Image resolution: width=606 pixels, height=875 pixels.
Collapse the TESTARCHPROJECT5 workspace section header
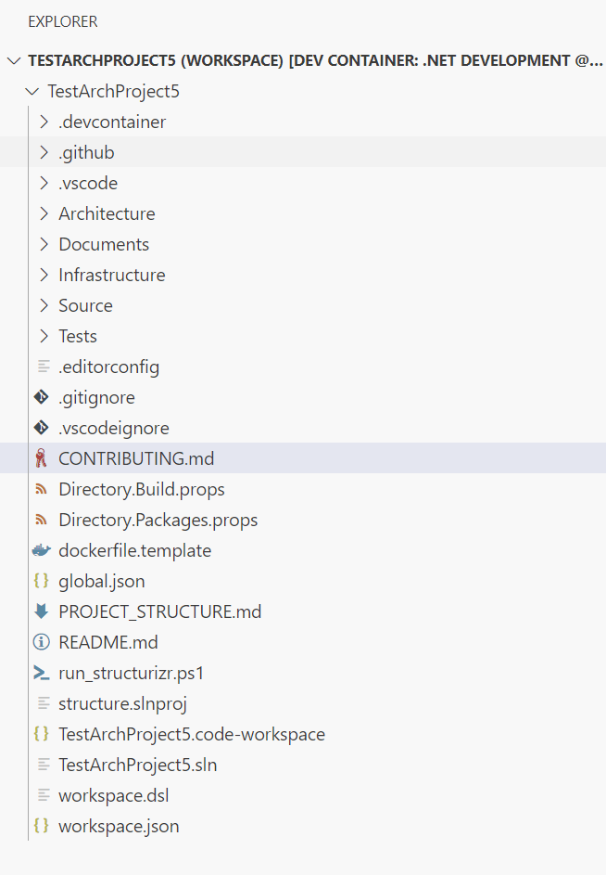tap(13, 60)
